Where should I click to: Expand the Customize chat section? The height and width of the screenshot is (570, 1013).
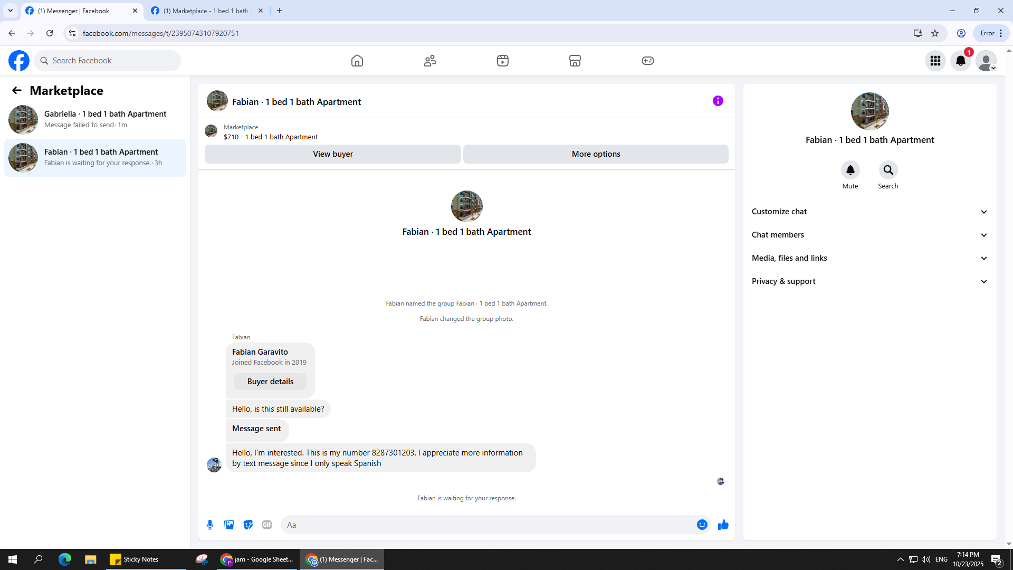[869, 212]
